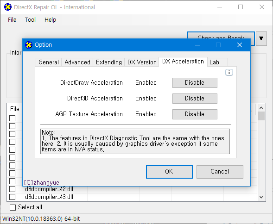Click the DirectDraw Acceleration Enabled status

click(146, 82)
